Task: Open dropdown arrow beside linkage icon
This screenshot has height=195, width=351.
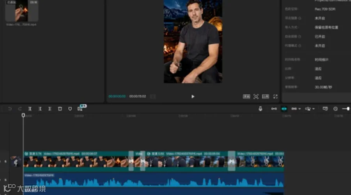Action: [x=300, y=109]
